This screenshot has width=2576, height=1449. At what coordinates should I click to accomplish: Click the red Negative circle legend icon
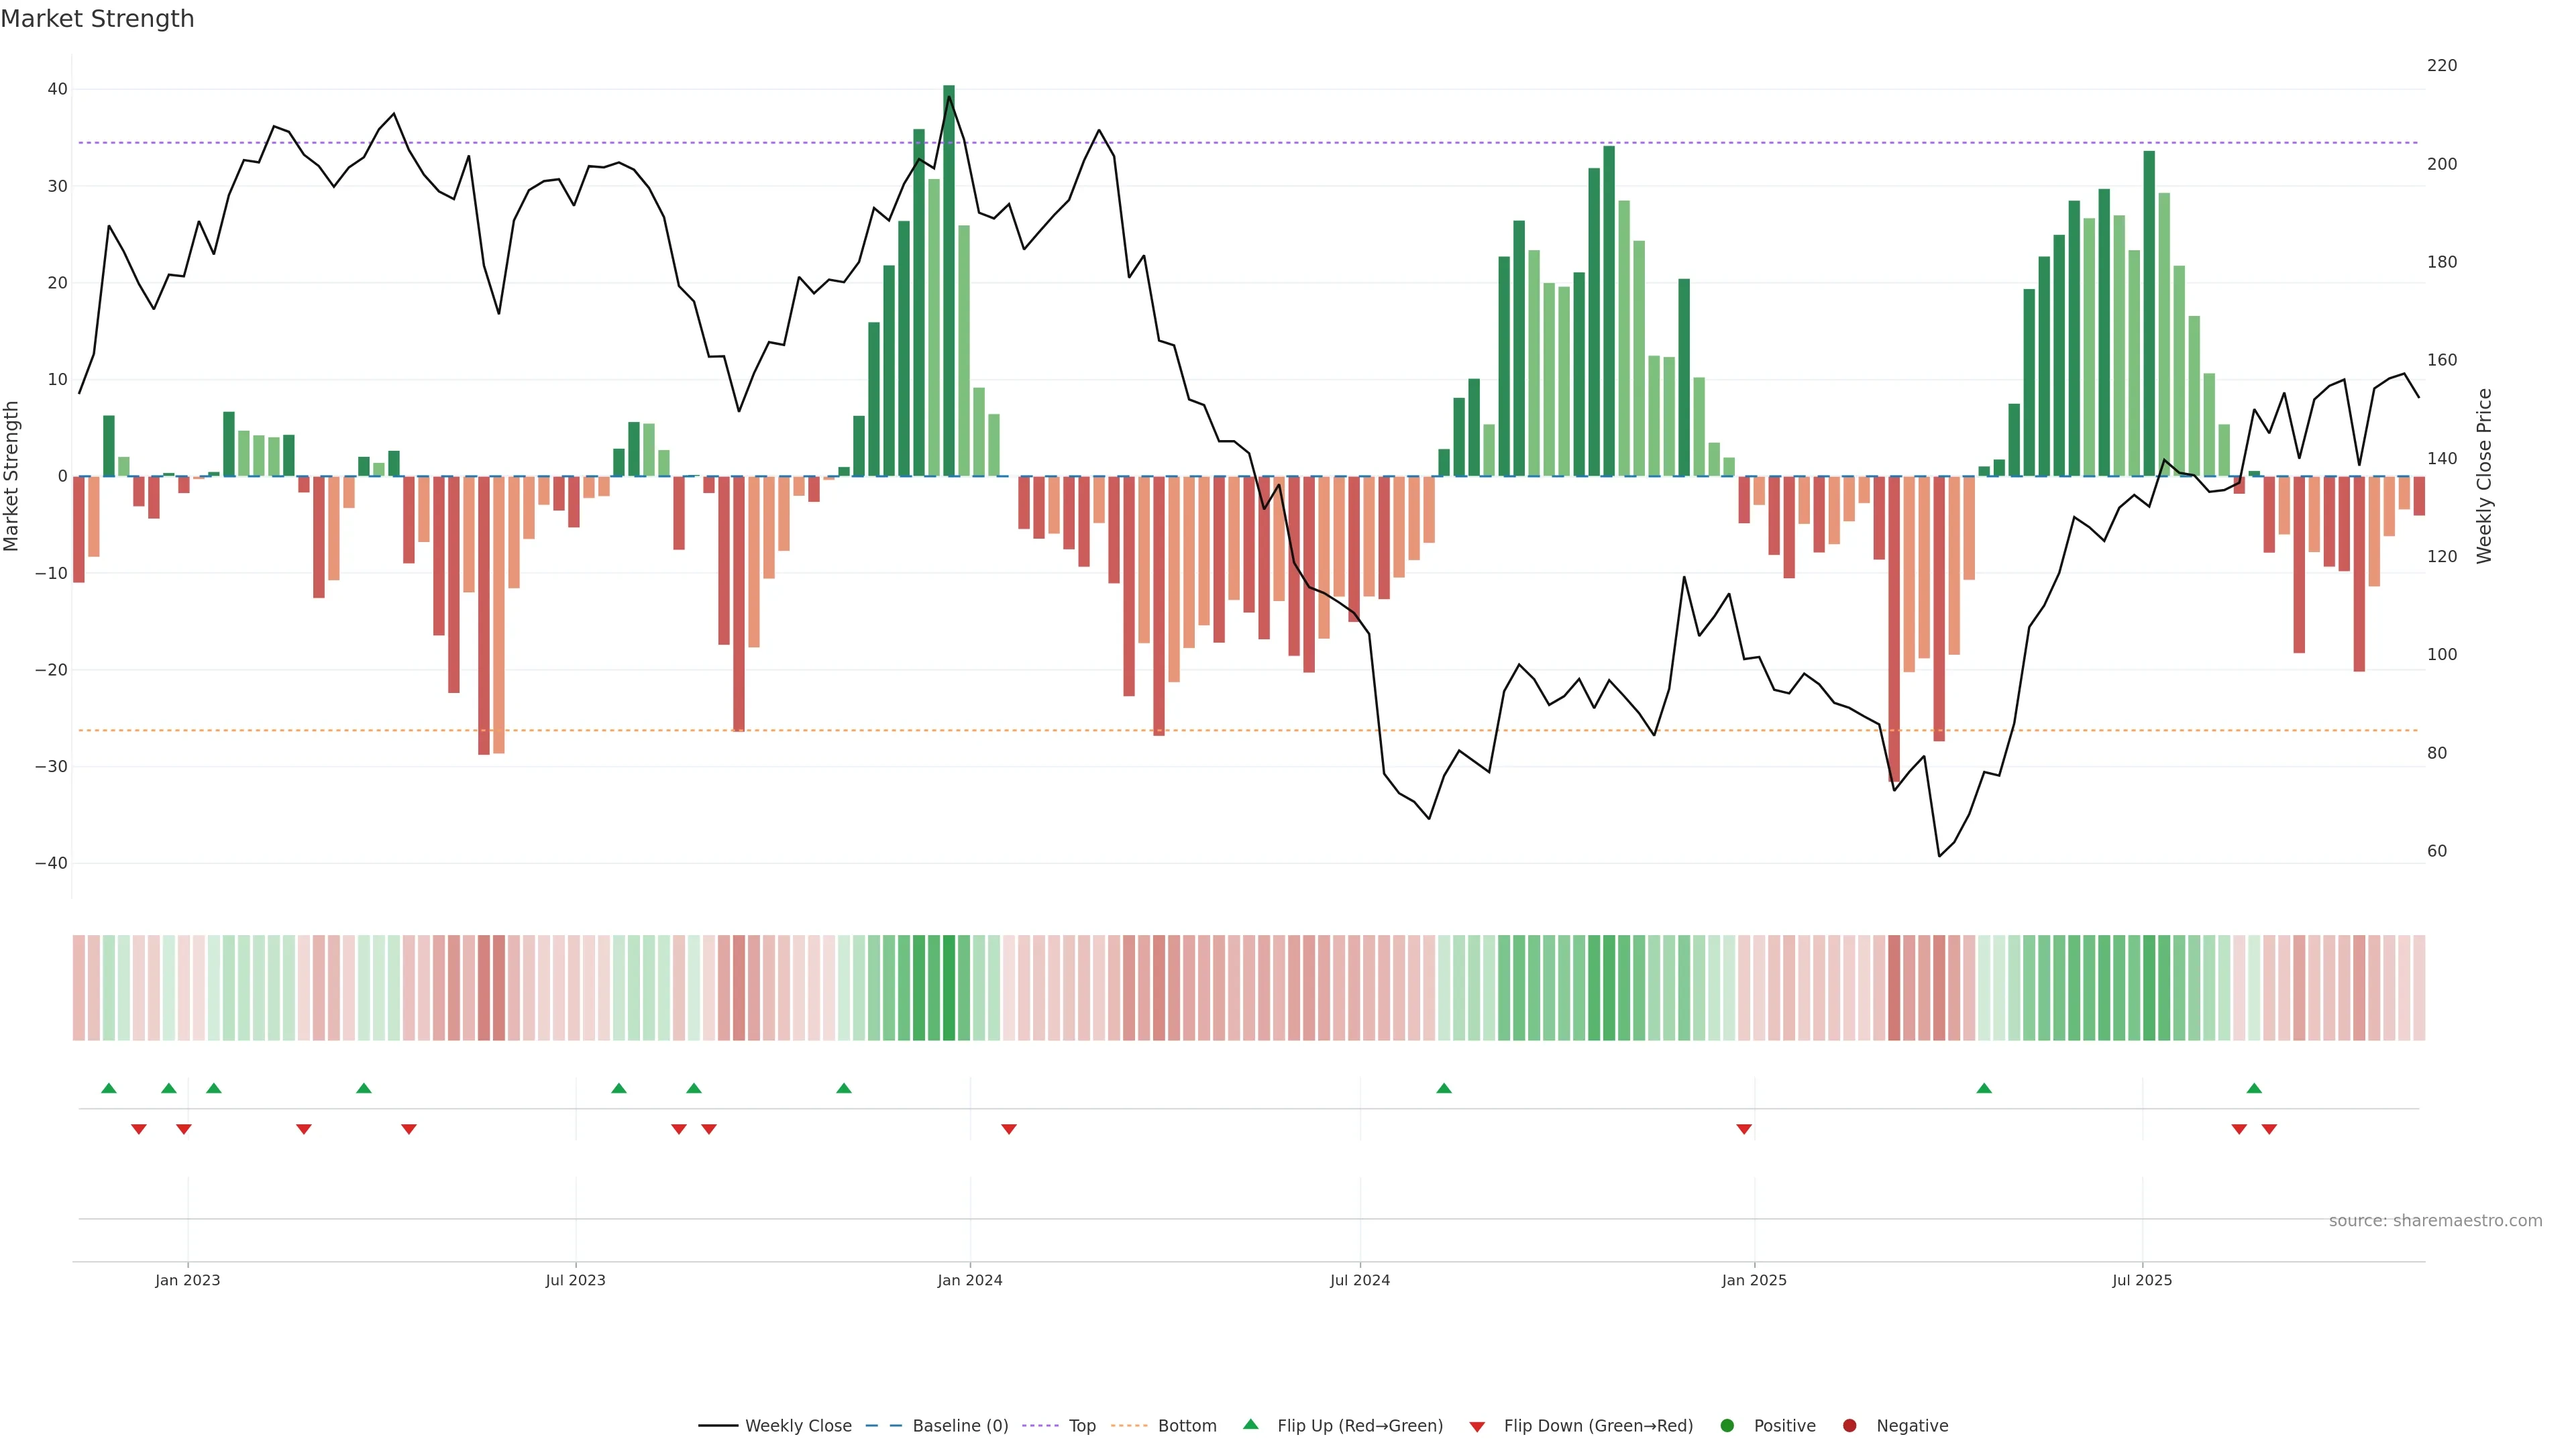[x=1849, y=1426]
